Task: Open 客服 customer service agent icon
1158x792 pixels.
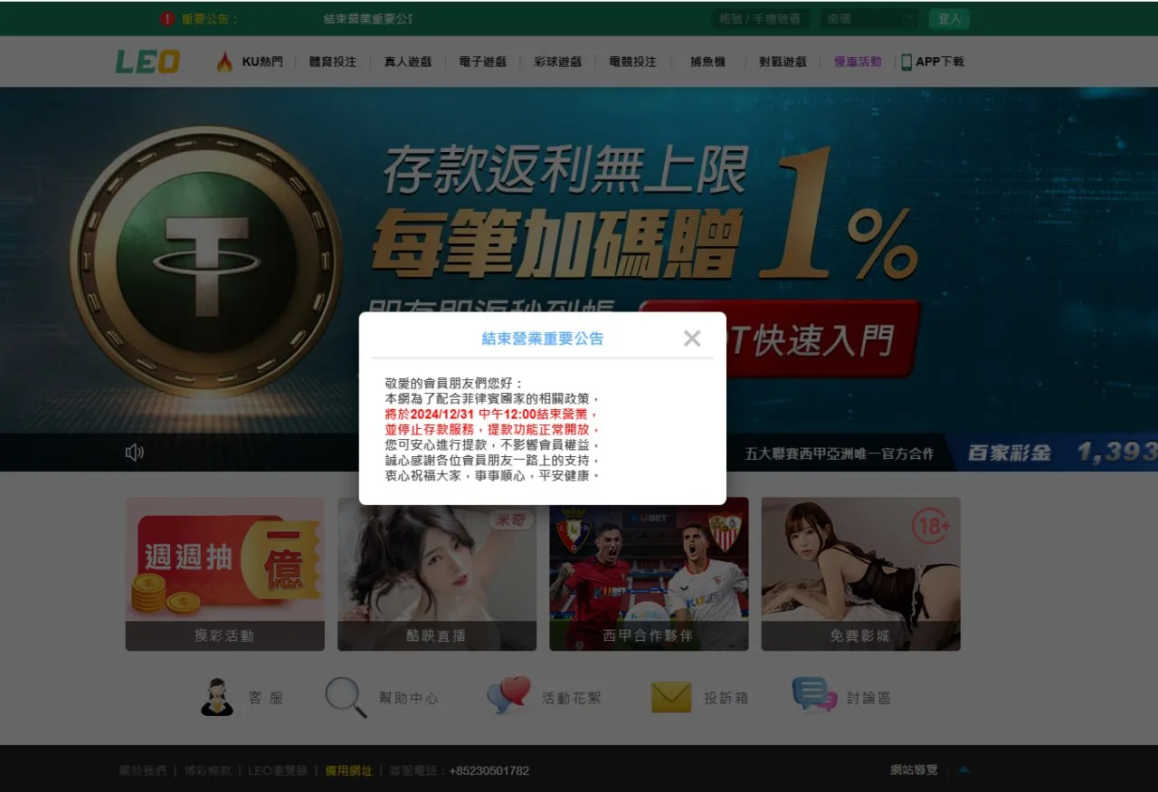Action: pos(217,698)
